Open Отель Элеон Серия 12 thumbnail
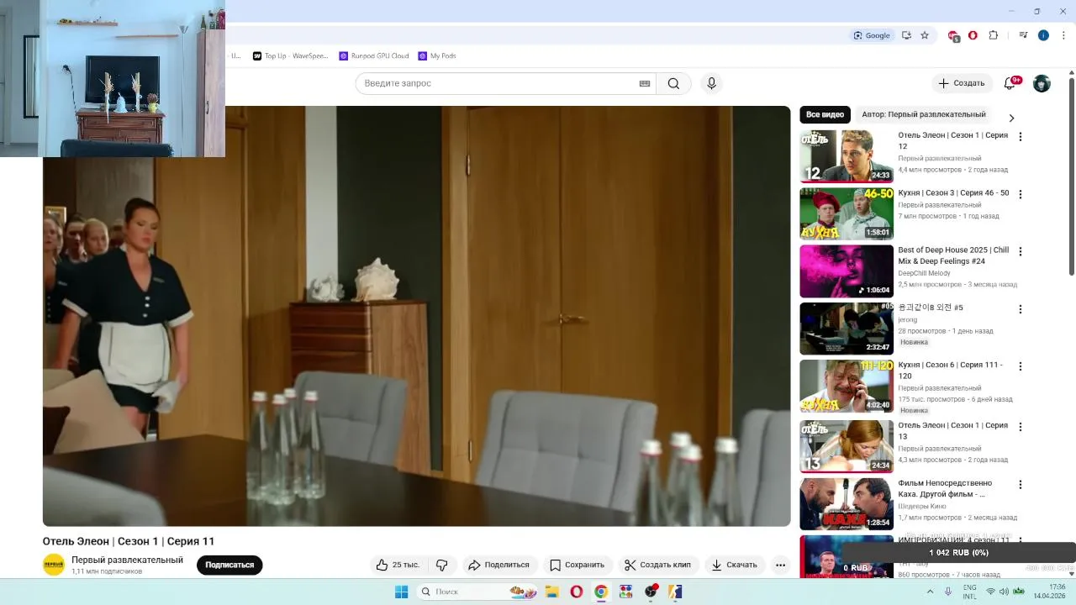1076x605 pixels. [x=847, y=156]
